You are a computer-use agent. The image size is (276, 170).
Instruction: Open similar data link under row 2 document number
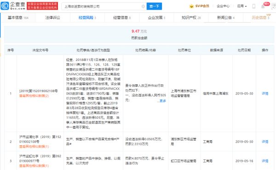coord(34,146)
